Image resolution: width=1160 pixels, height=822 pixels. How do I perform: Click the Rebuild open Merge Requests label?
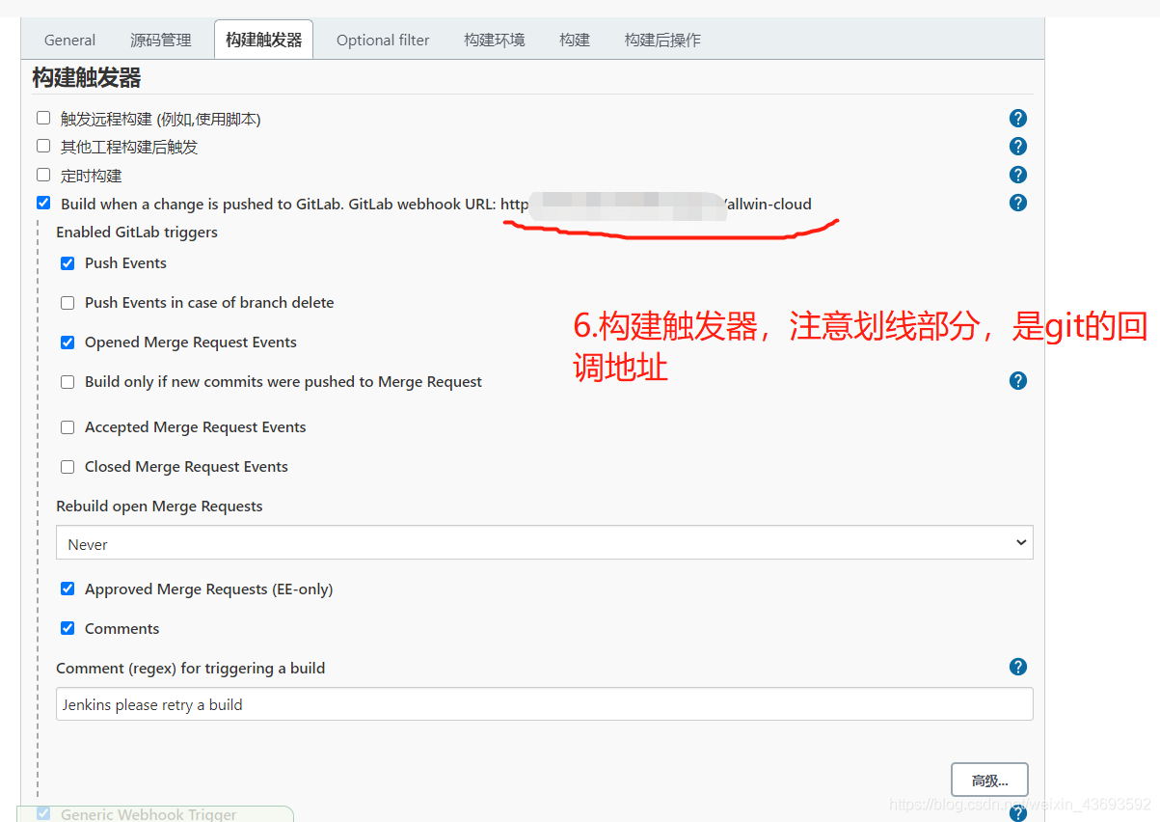point(159,506)
